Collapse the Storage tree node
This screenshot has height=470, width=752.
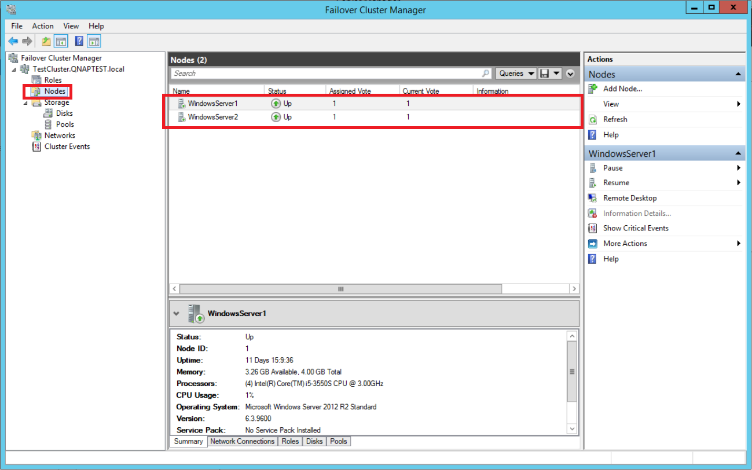[x=25, y=103]
